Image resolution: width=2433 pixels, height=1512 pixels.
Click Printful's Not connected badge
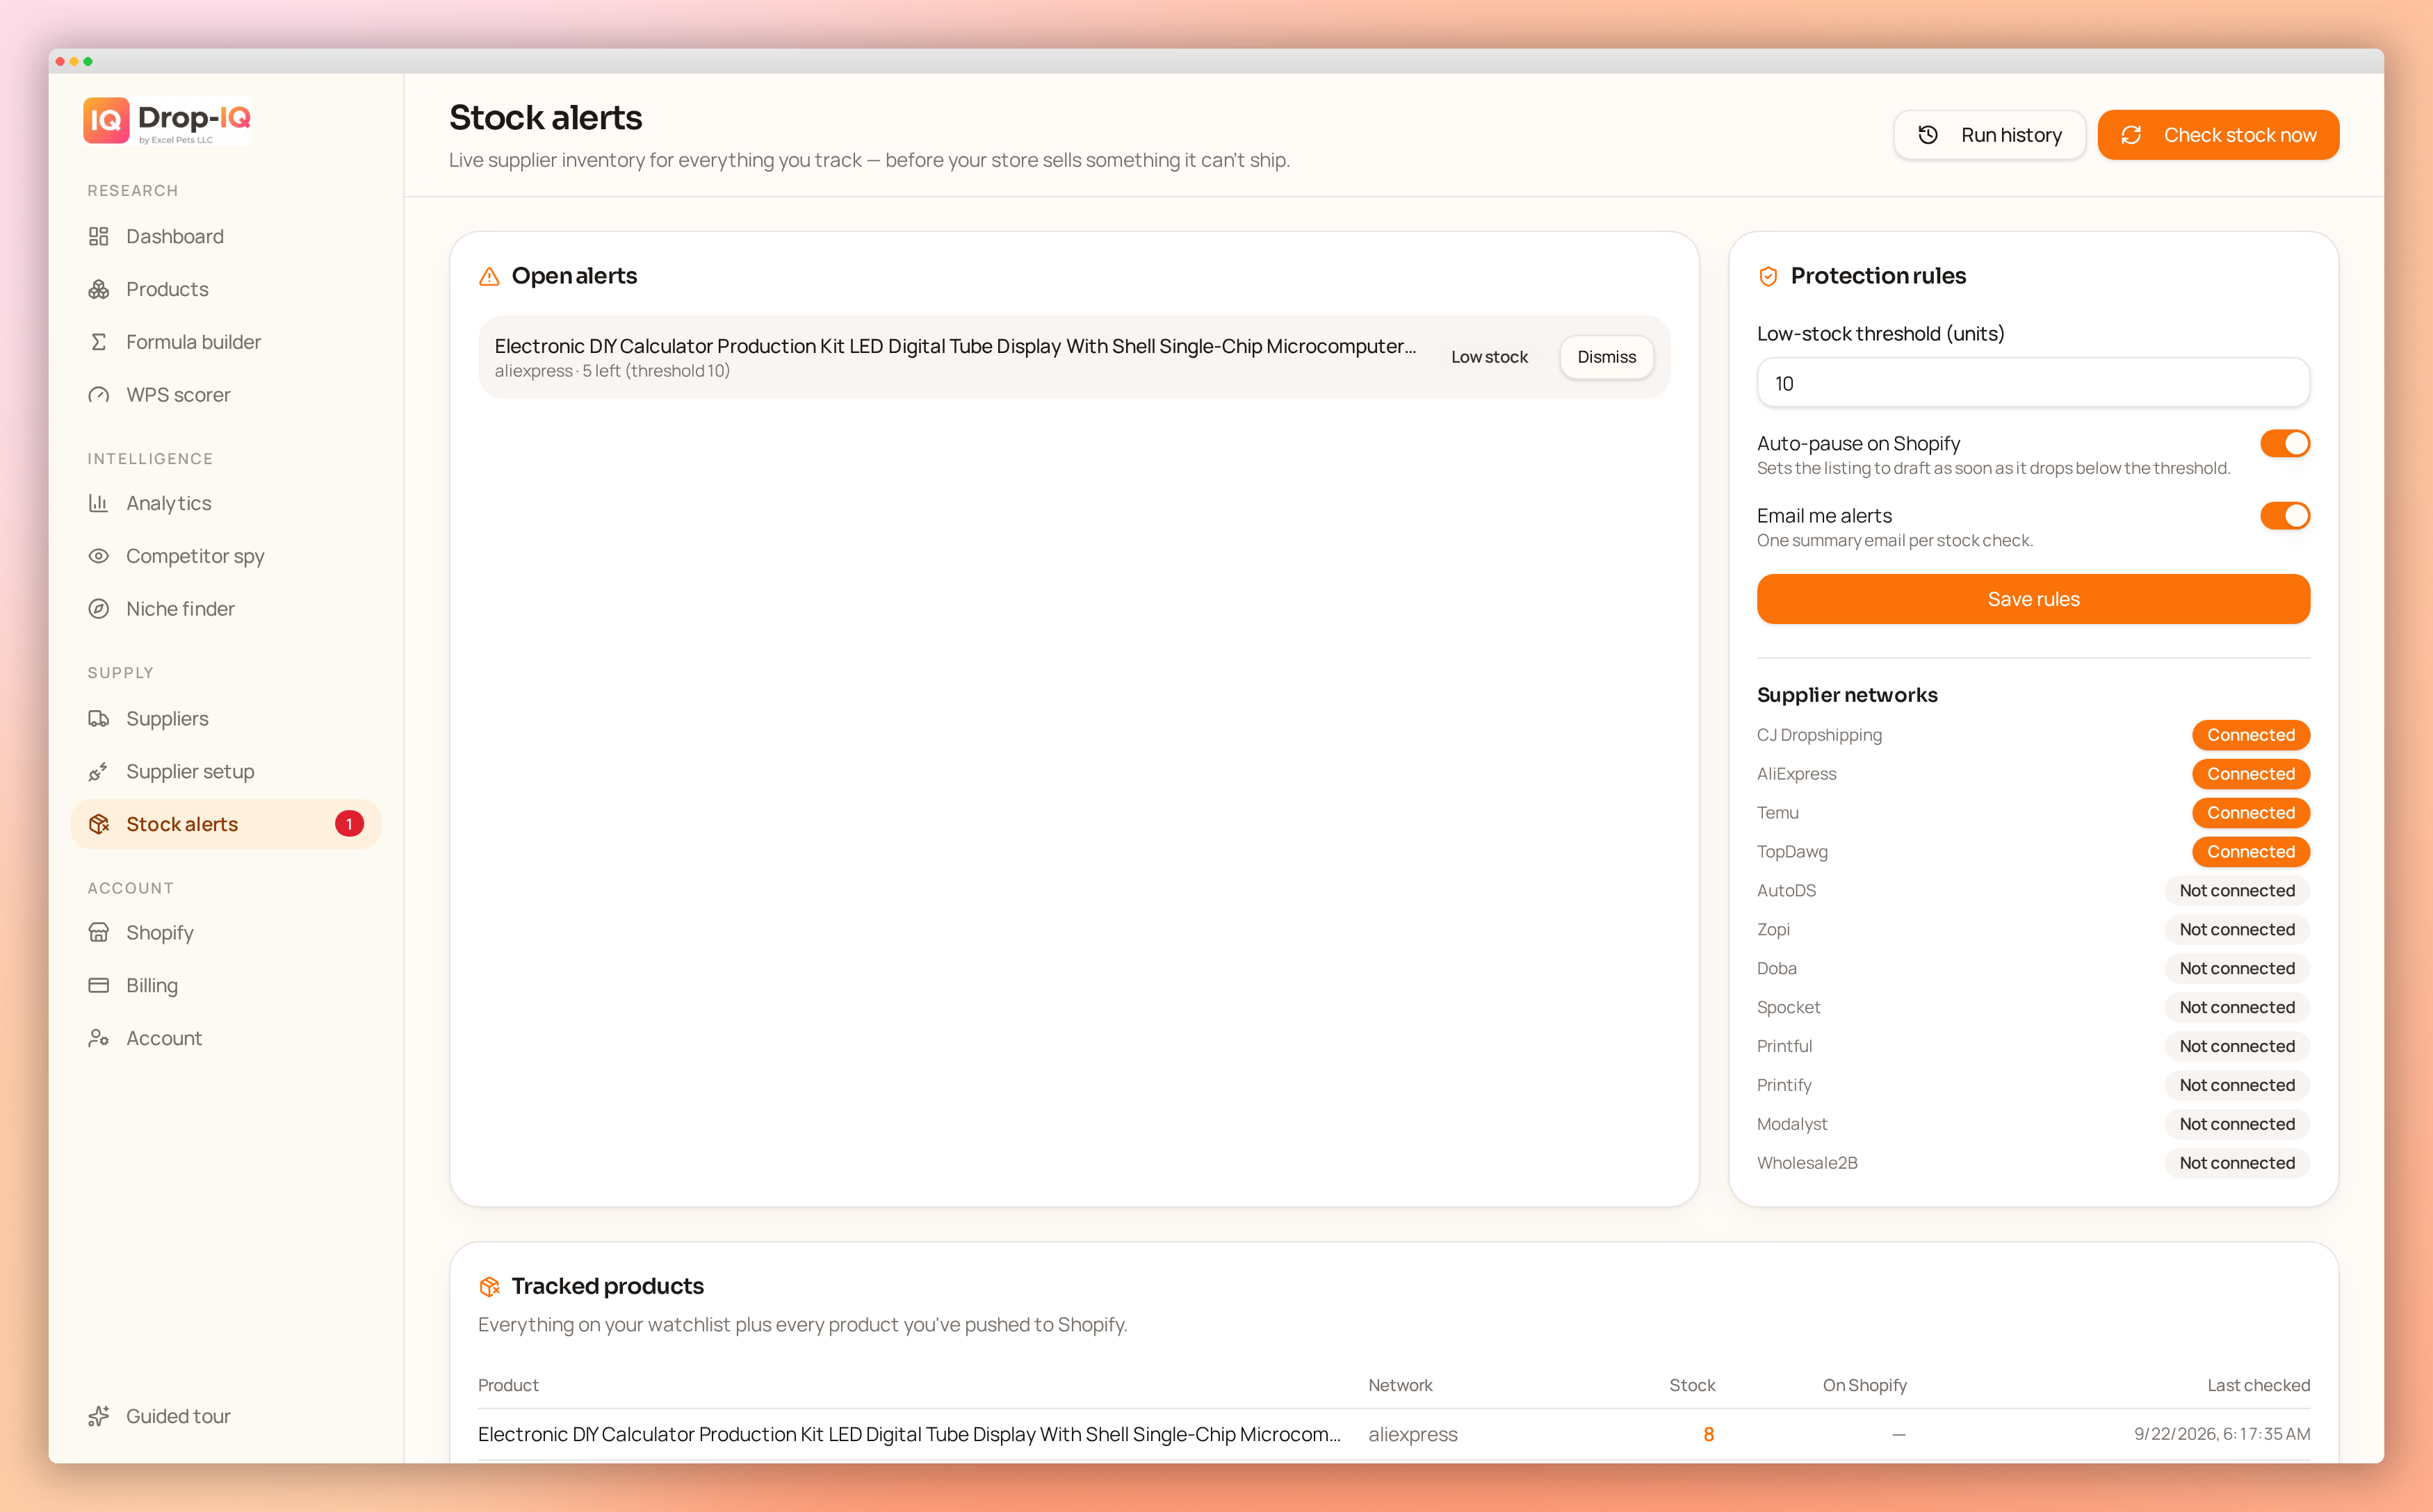[x=2237, y=1046]
